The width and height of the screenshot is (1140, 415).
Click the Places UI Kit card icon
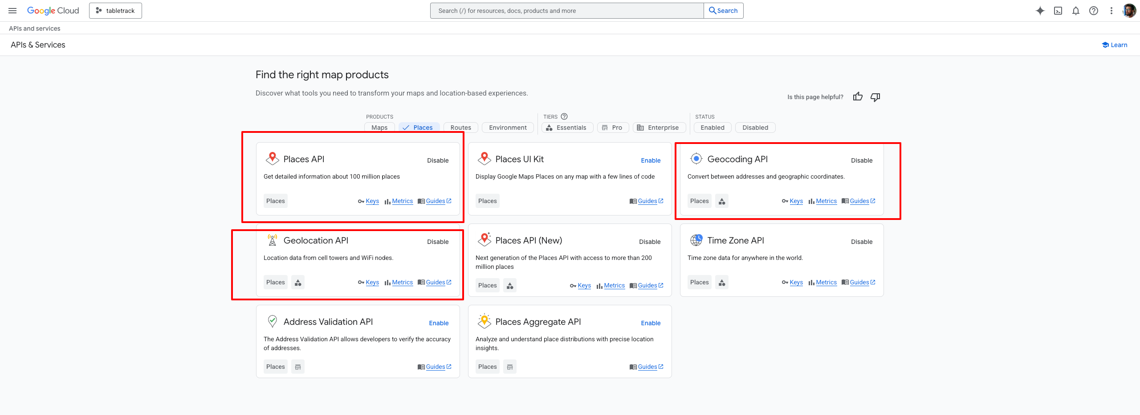[484, 159]
